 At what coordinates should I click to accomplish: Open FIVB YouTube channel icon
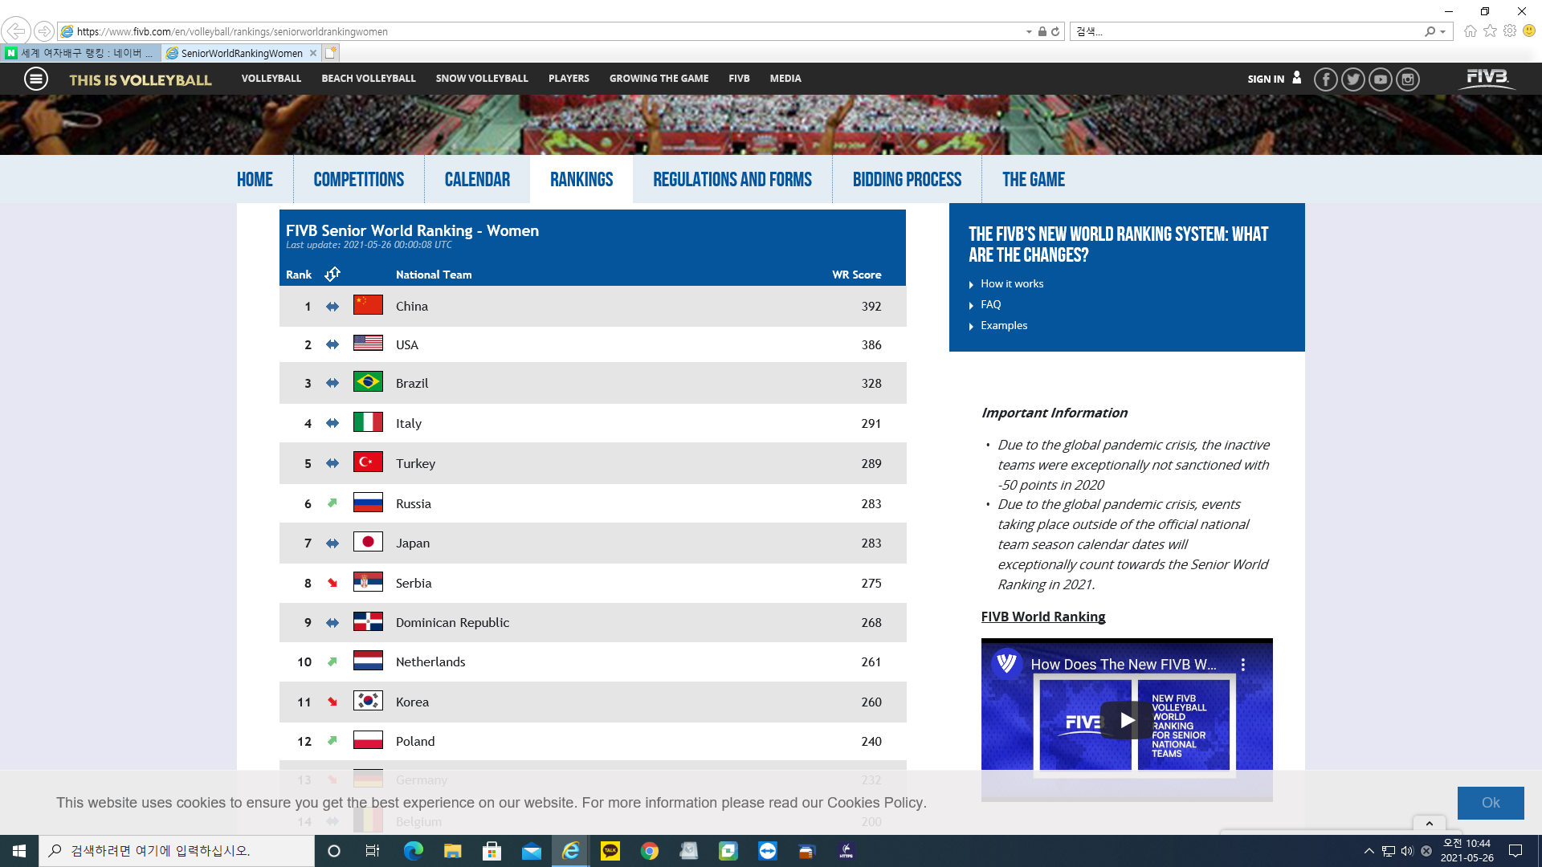[1381, 79]
